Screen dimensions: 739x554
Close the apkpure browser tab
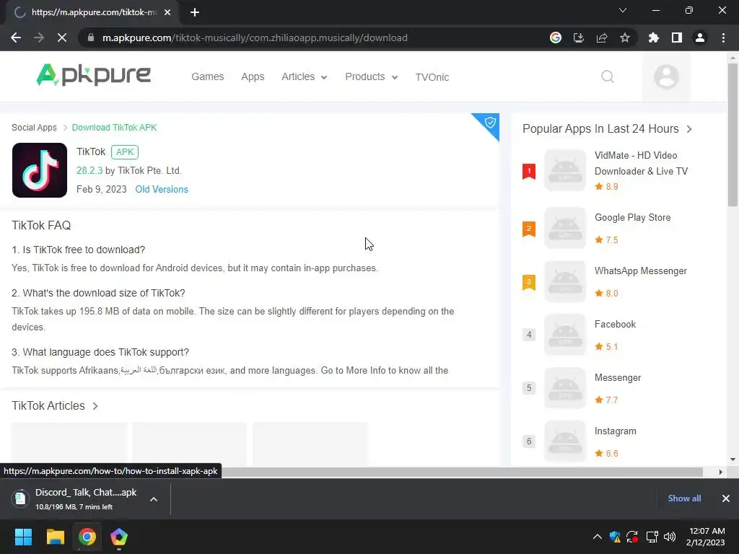point(167,12)
